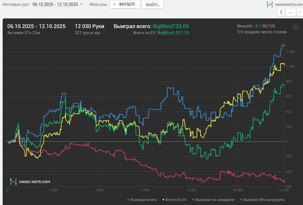Select the date range 06.10.2025 - 12.10.2025 field
The image size is (303, 205).
(x=55, y=4)
